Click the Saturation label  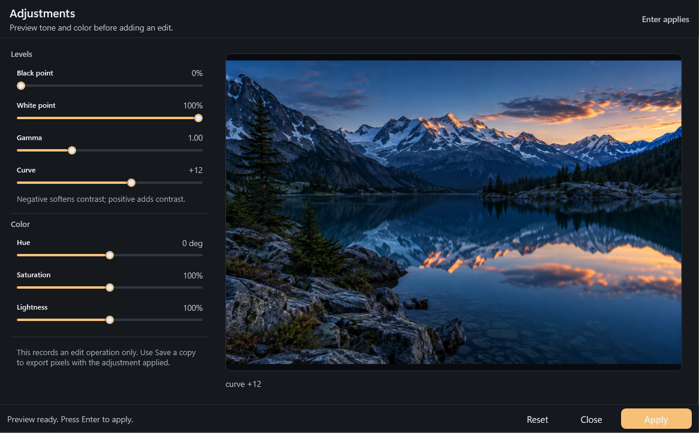pyautogui.click(x=34, y=275)
